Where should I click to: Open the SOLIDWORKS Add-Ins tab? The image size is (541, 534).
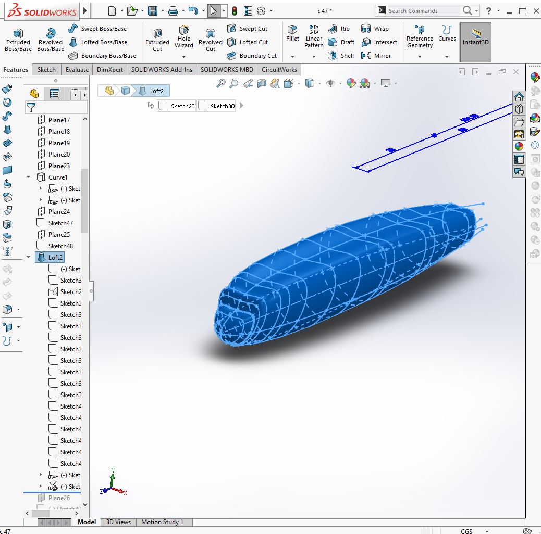point(162,70)
